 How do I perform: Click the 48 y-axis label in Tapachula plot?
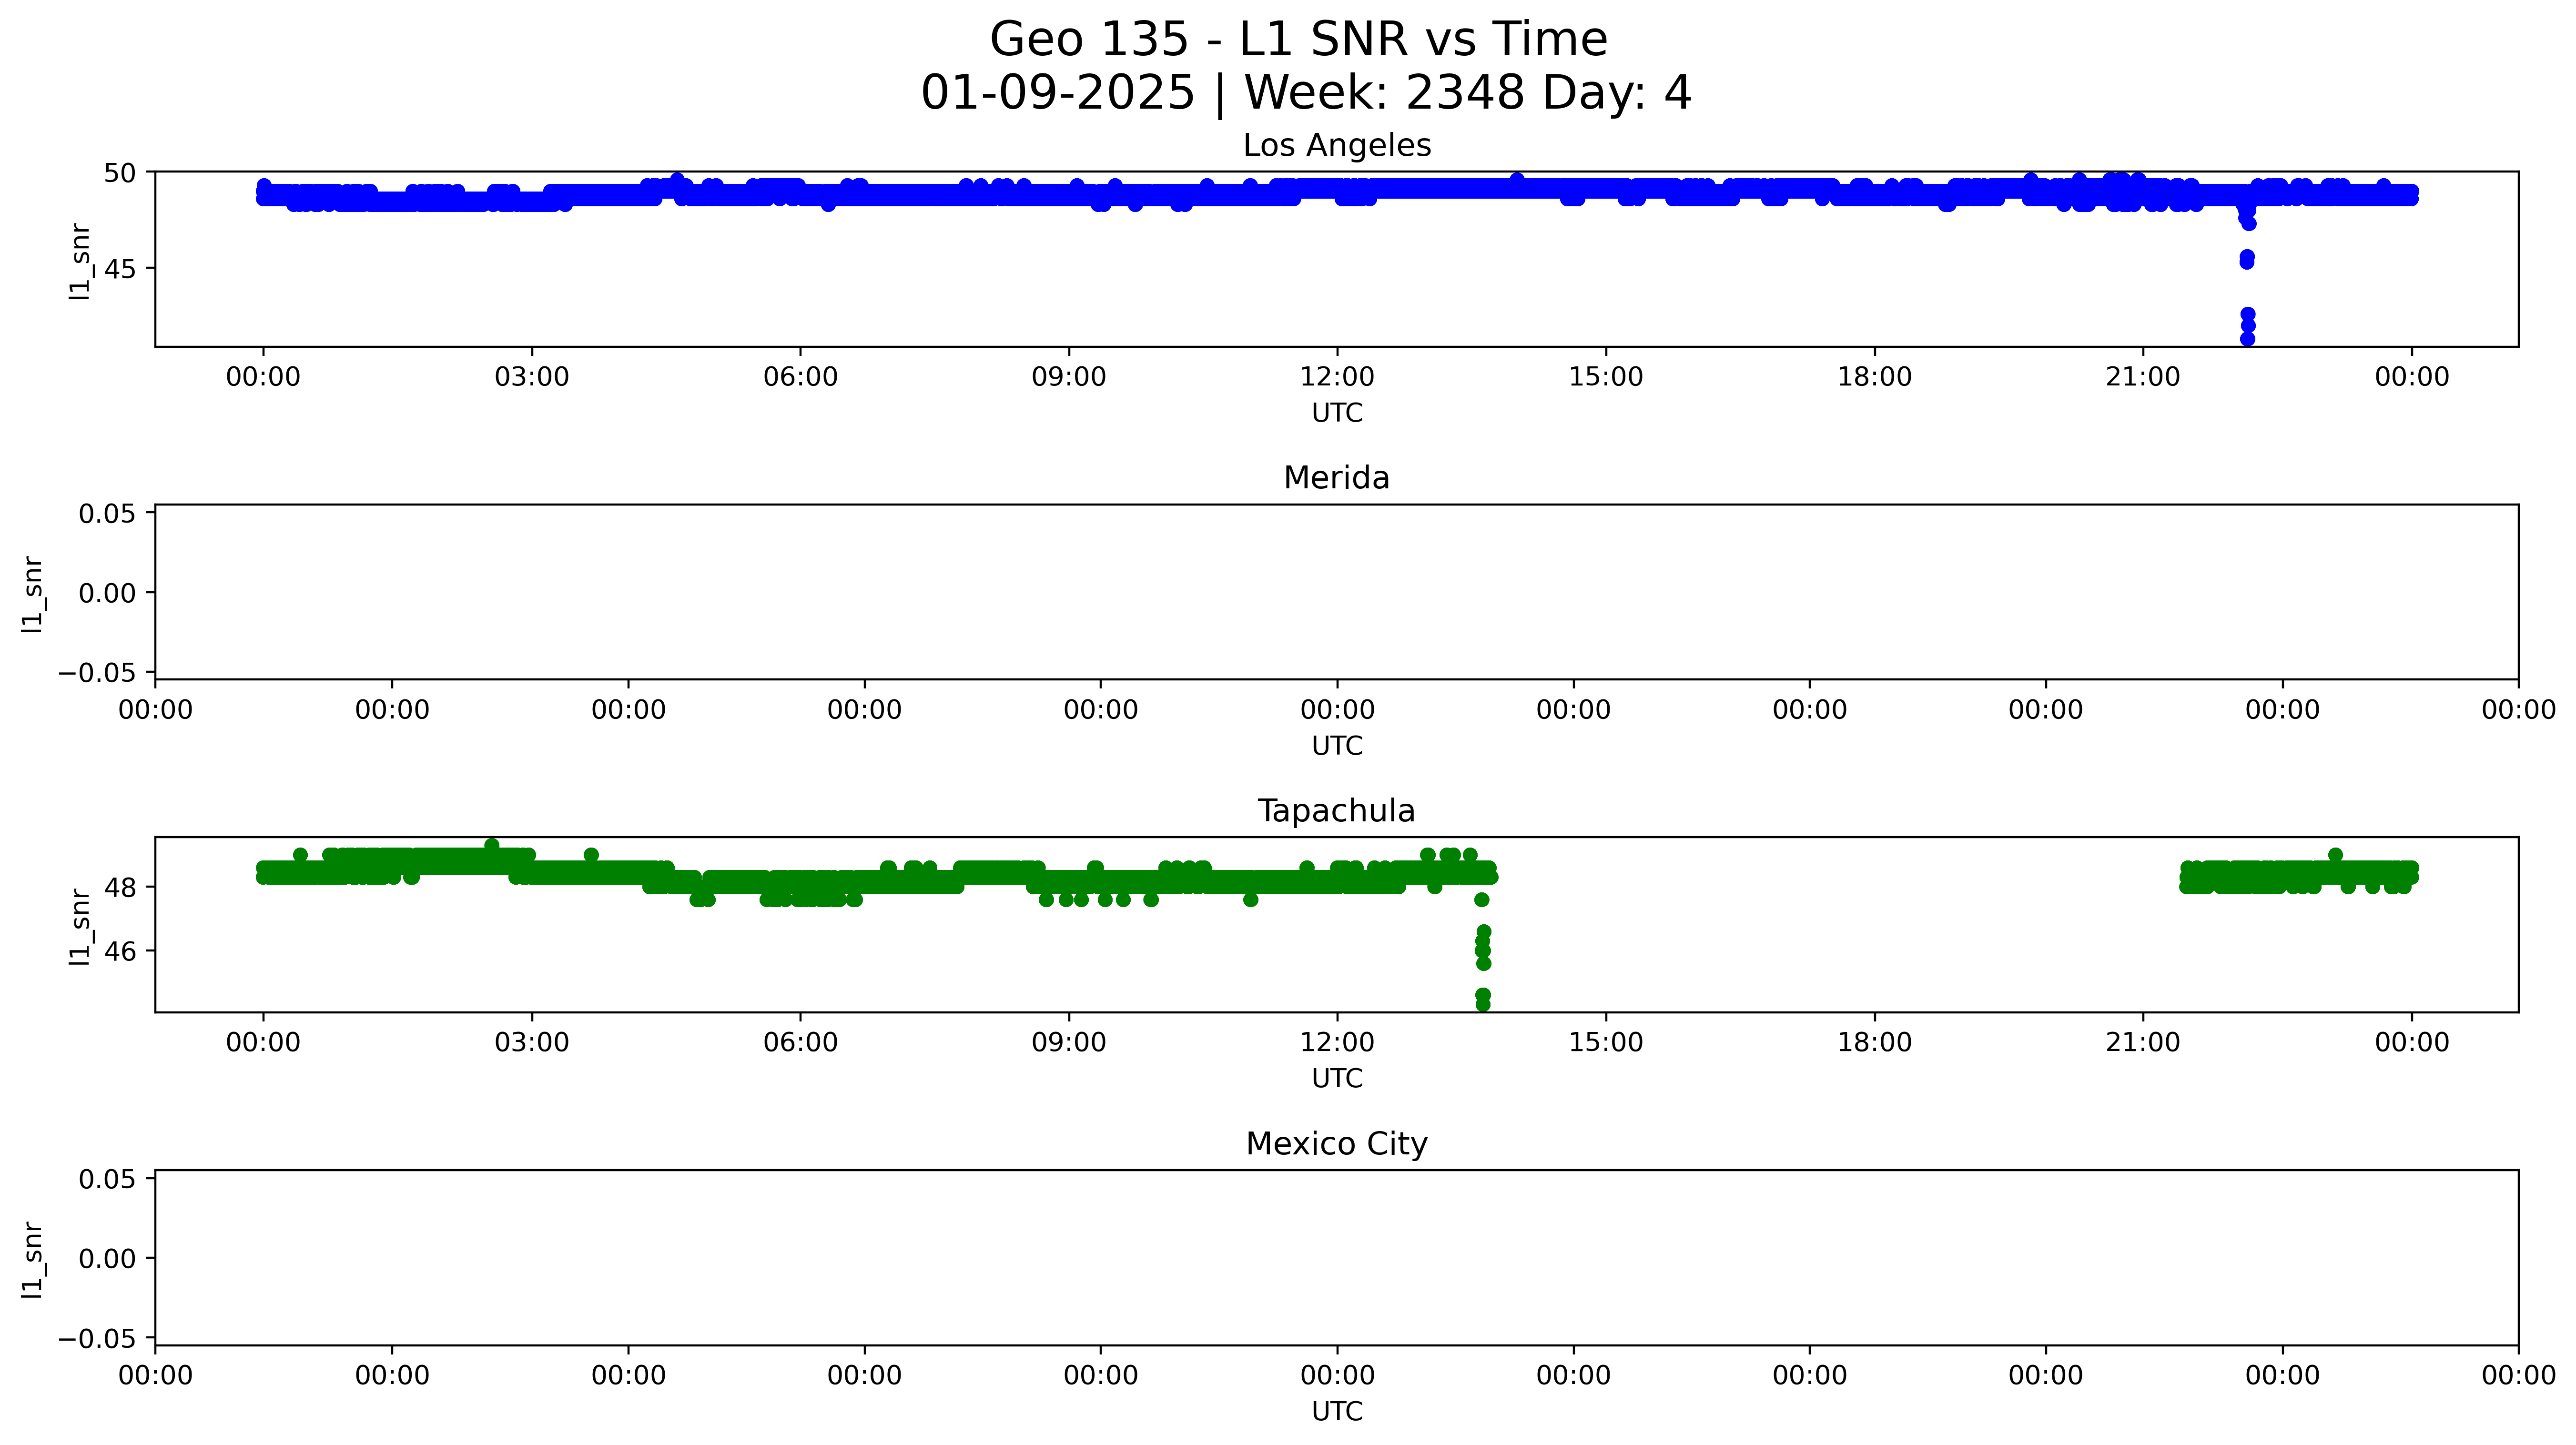pos(119,887)
